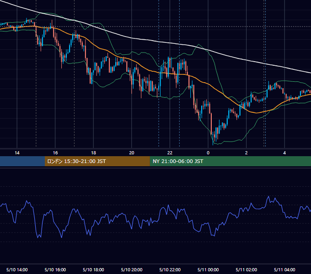
Task: Select the 14 hour axis label
Action: [x=17, y=153]
